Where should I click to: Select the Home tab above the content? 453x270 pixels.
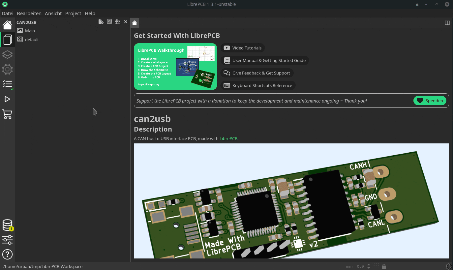(135, 22)
